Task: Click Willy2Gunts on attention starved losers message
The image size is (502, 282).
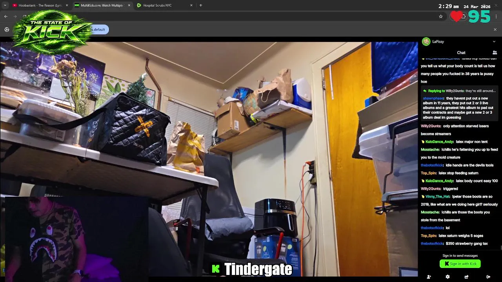Action: click(431, 126)
